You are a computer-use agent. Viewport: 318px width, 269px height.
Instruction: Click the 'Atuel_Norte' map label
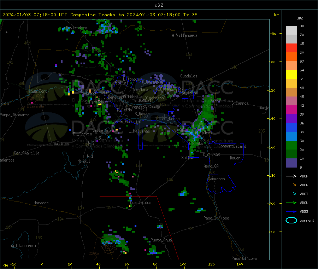168,119
